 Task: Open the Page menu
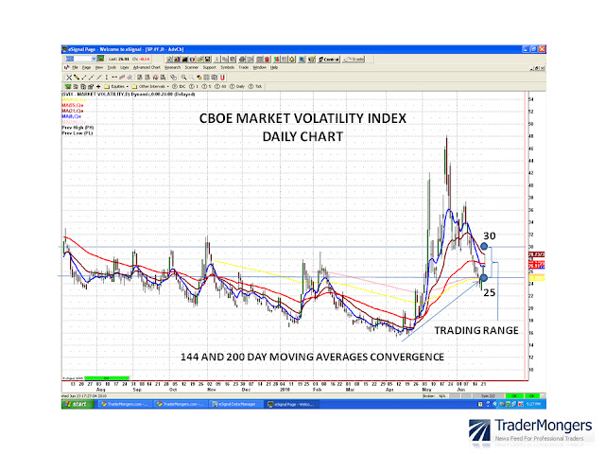pyautogui.click(x=86, y=67)
